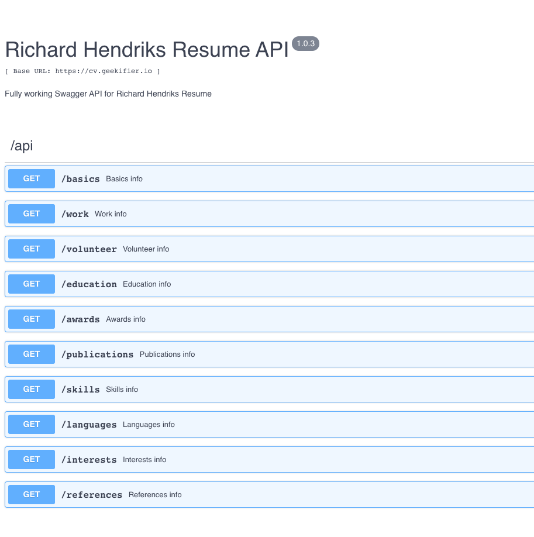534x537 pixels.
Task: Click the 1.0.3 version badge
Action: 305,43
